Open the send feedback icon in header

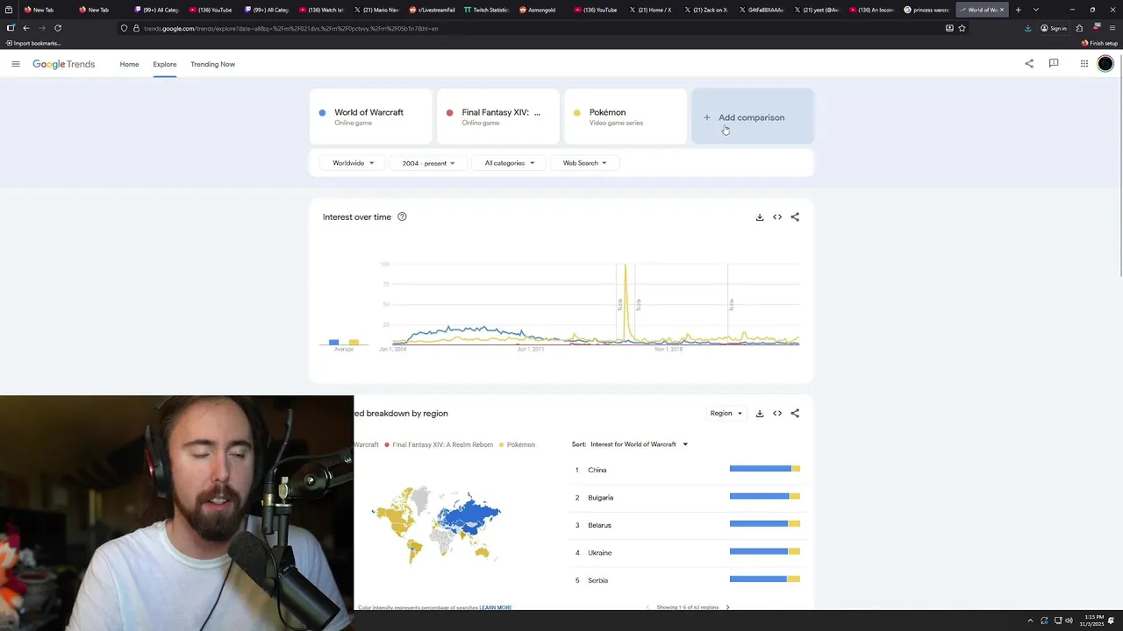(1054, 63)
